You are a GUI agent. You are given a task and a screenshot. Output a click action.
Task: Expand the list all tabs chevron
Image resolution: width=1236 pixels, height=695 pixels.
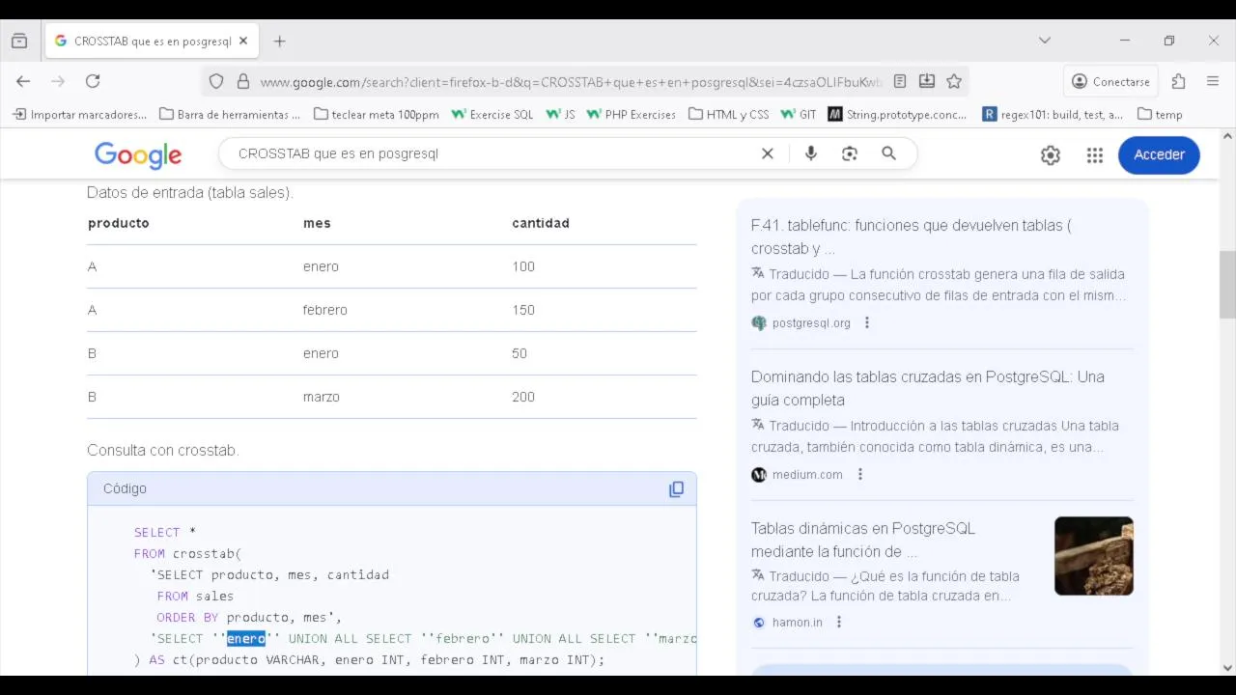1044,41
